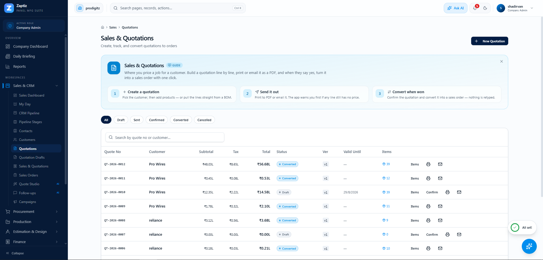The width and height of the screenshot is (543, 260).
Task: Click the Zaptiz logo
Action: click(9, 8)
